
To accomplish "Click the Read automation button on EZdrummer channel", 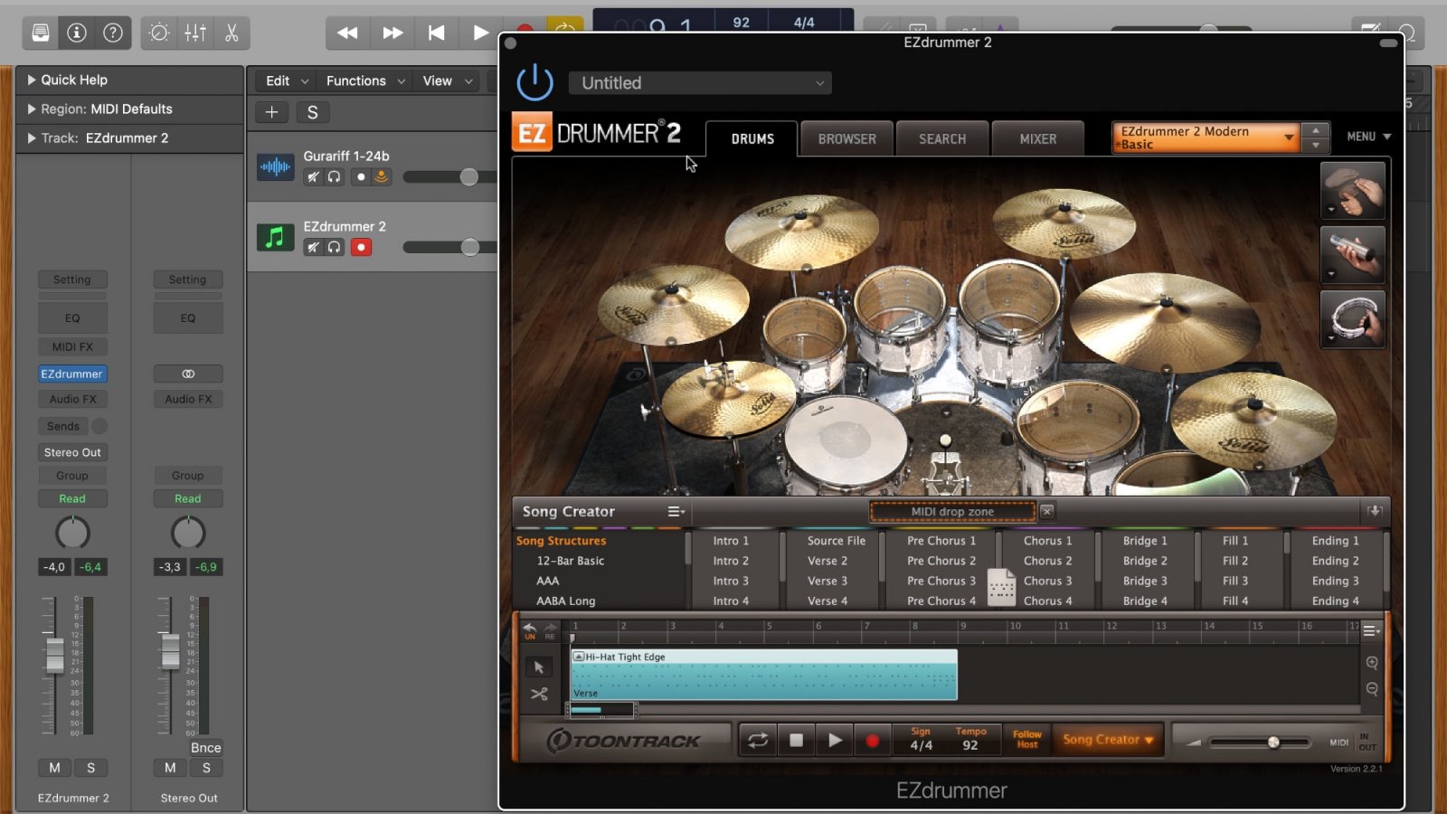I will click(x=72, y=498).
